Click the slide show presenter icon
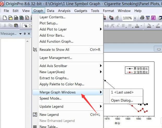162x128 pixels. (x=148, y=18)
